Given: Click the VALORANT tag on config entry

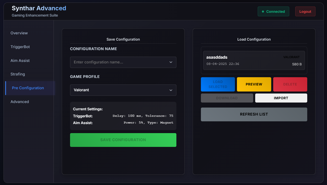Looking at the screenshot, I should (x=291, y=57).
